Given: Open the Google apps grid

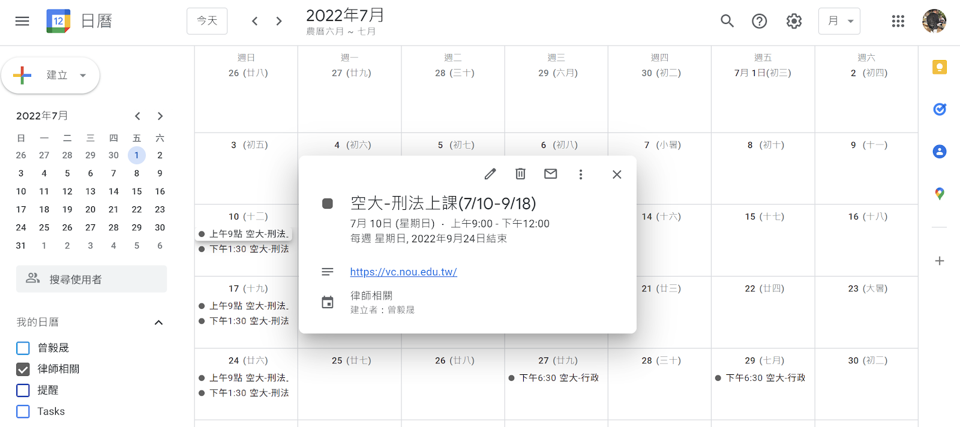Looking at the screenshot, I should [898, 21].
